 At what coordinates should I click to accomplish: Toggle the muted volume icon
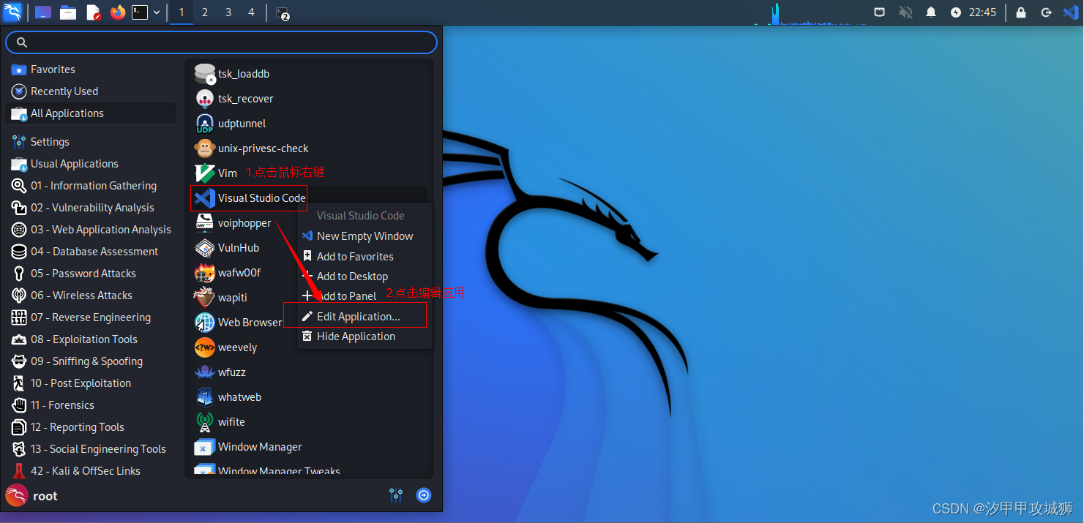pyautogui.click(x=905, y=12)
